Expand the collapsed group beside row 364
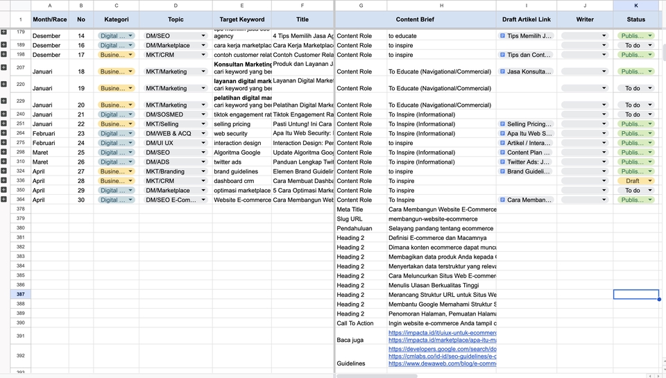Image resolution: width=666 pixels, height=378 pixels. pos(3,200)
